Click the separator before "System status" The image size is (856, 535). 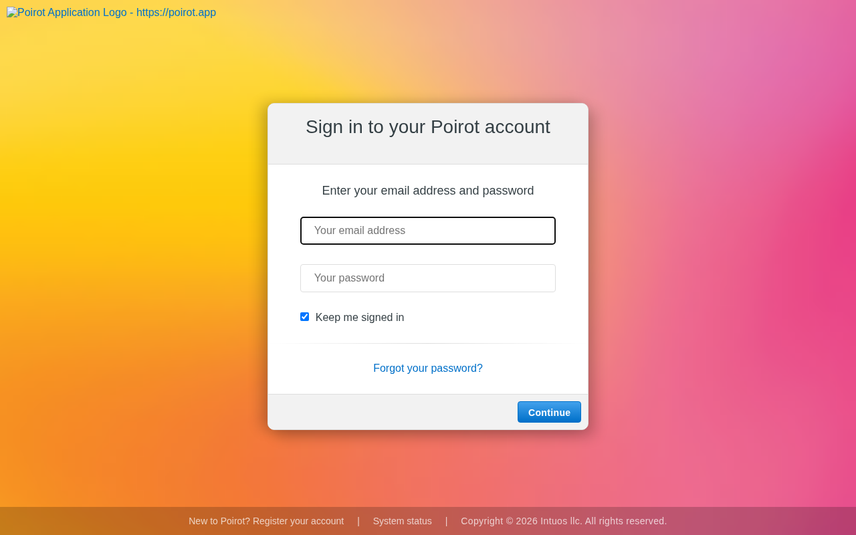point(358,521)
